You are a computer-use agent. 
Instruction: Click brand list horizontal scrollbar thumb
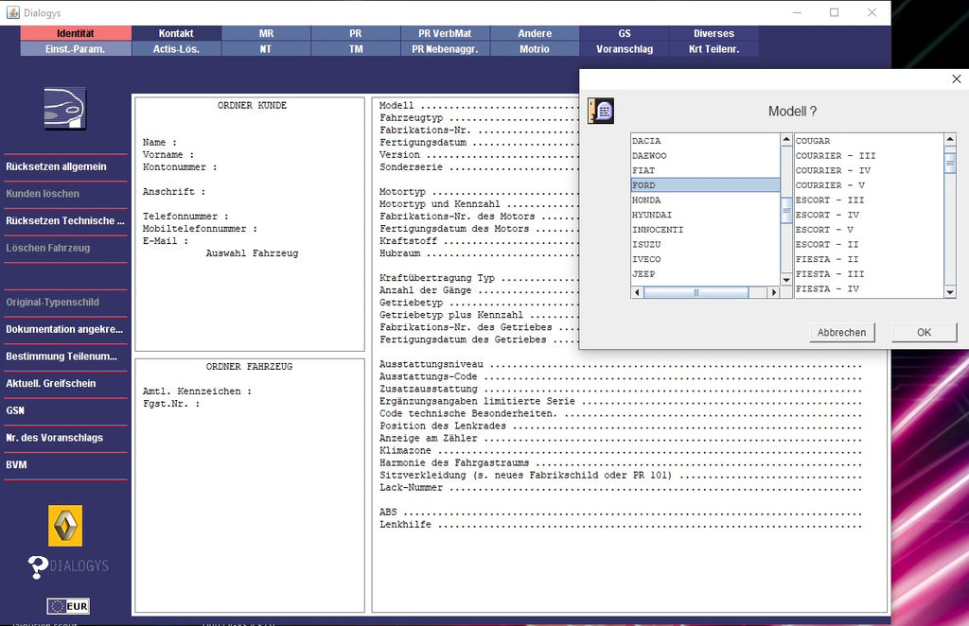(x=696, y=292)
